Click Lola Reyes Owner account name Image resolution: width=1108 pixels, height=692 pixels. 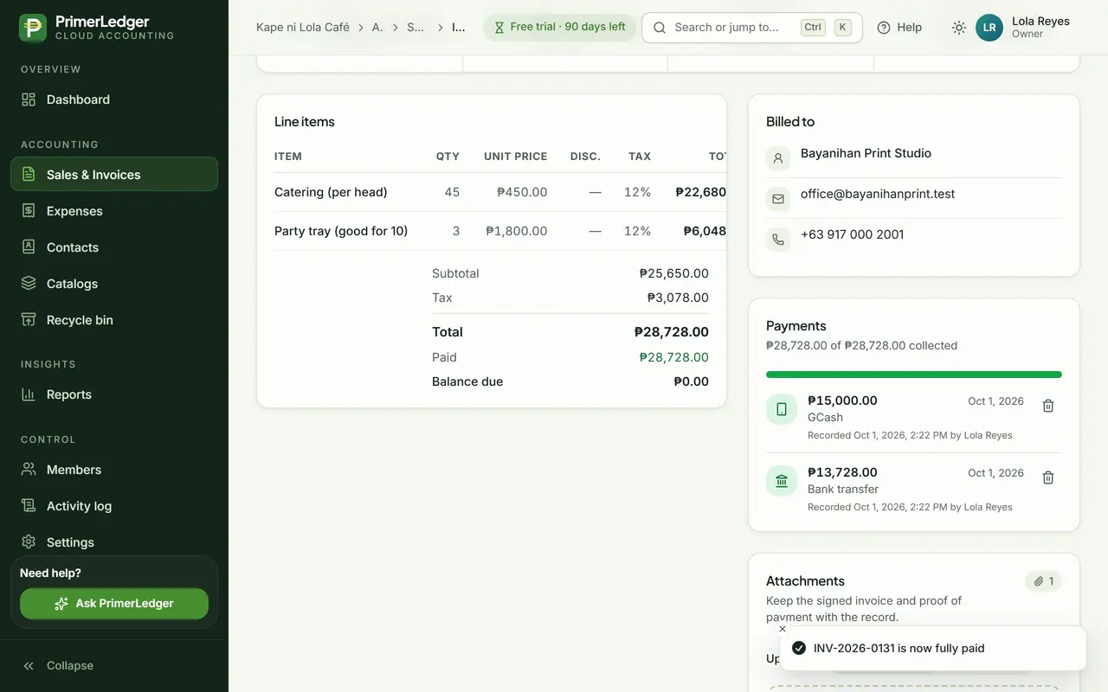[1040, 28]
